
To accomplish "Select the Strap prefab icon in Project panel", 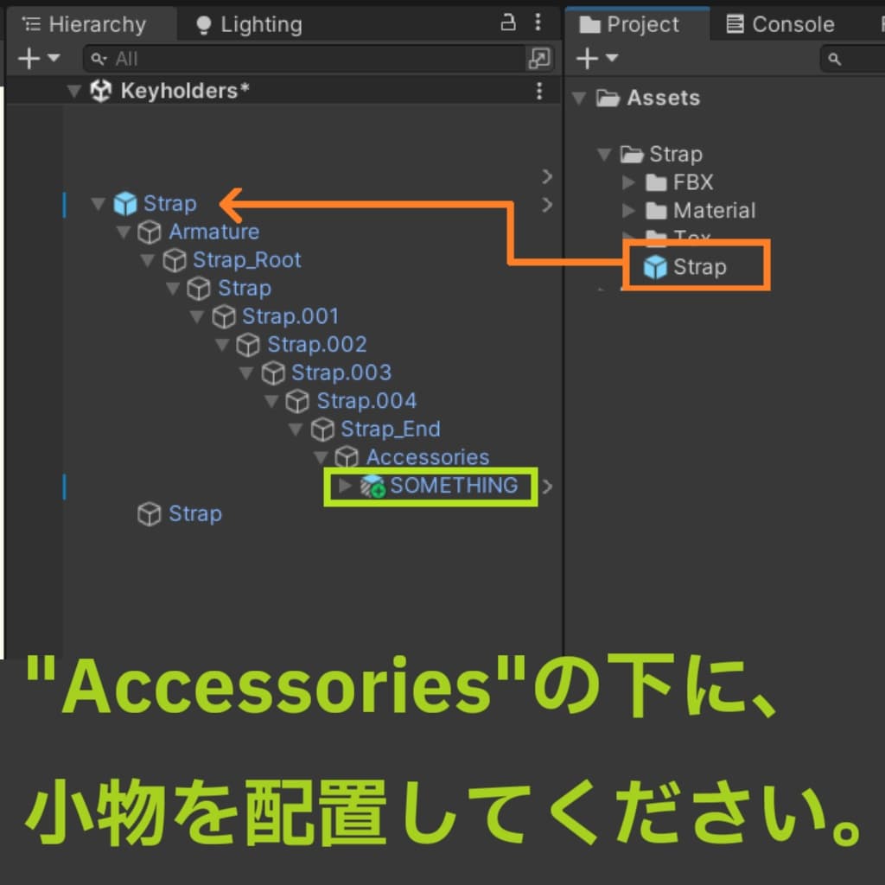I will [x=657, y=267].
